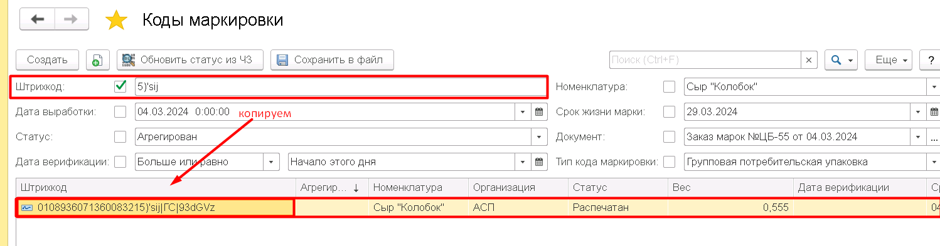Open the Еще menu
This screenshot has width=940, height=246.
[889, 60]
